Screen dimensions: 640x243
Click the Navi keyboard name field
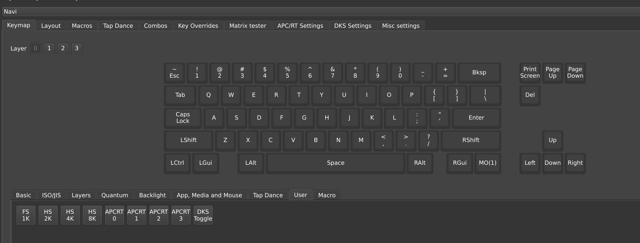click(321, 12)
